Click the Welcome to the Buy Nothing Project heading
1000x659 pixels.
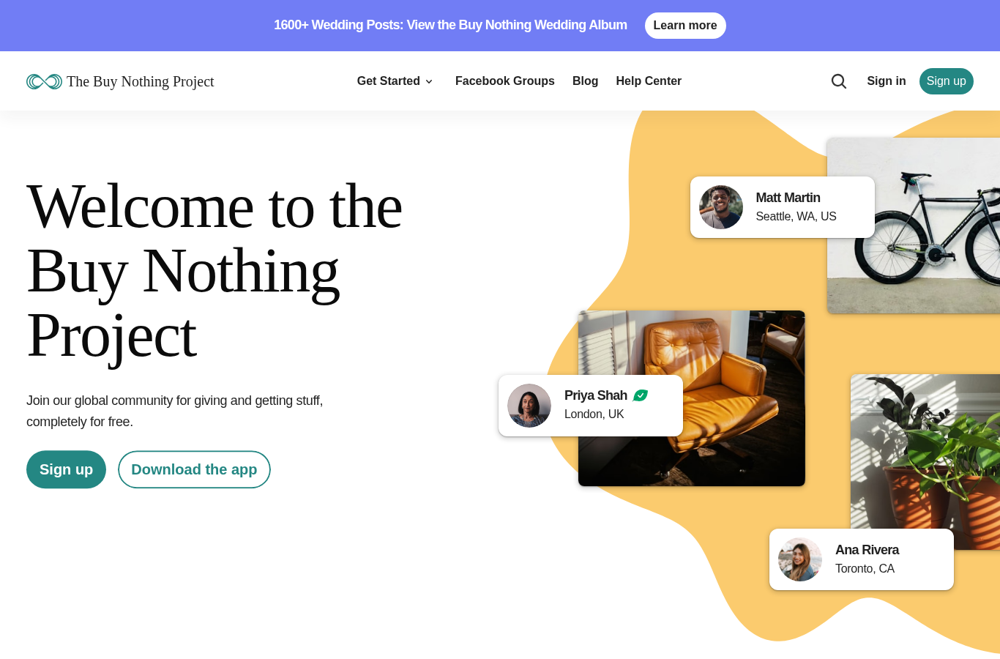click(214, 271)
